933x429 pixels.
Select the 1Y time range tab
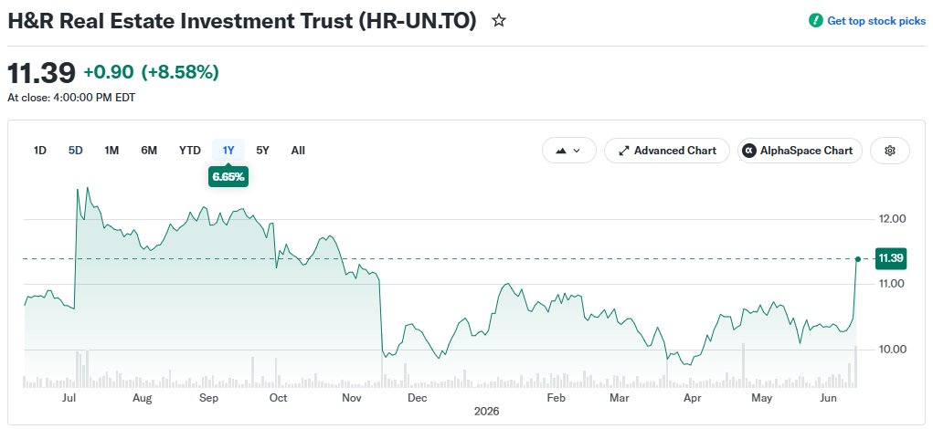[228, 151]
